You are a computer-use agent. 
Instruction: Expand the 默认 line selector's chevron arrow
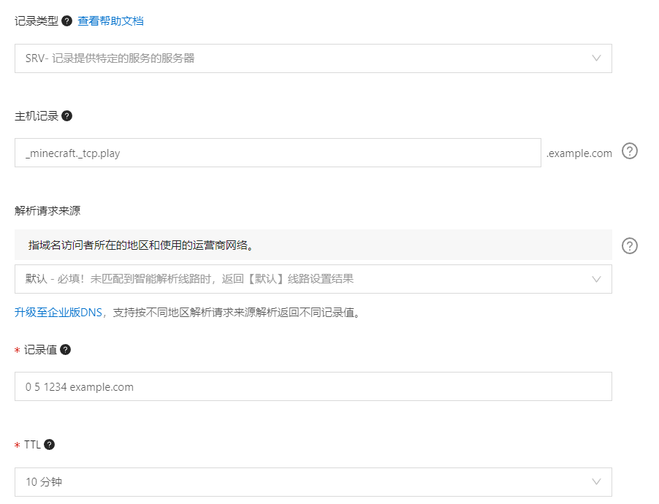click(597, 279)
